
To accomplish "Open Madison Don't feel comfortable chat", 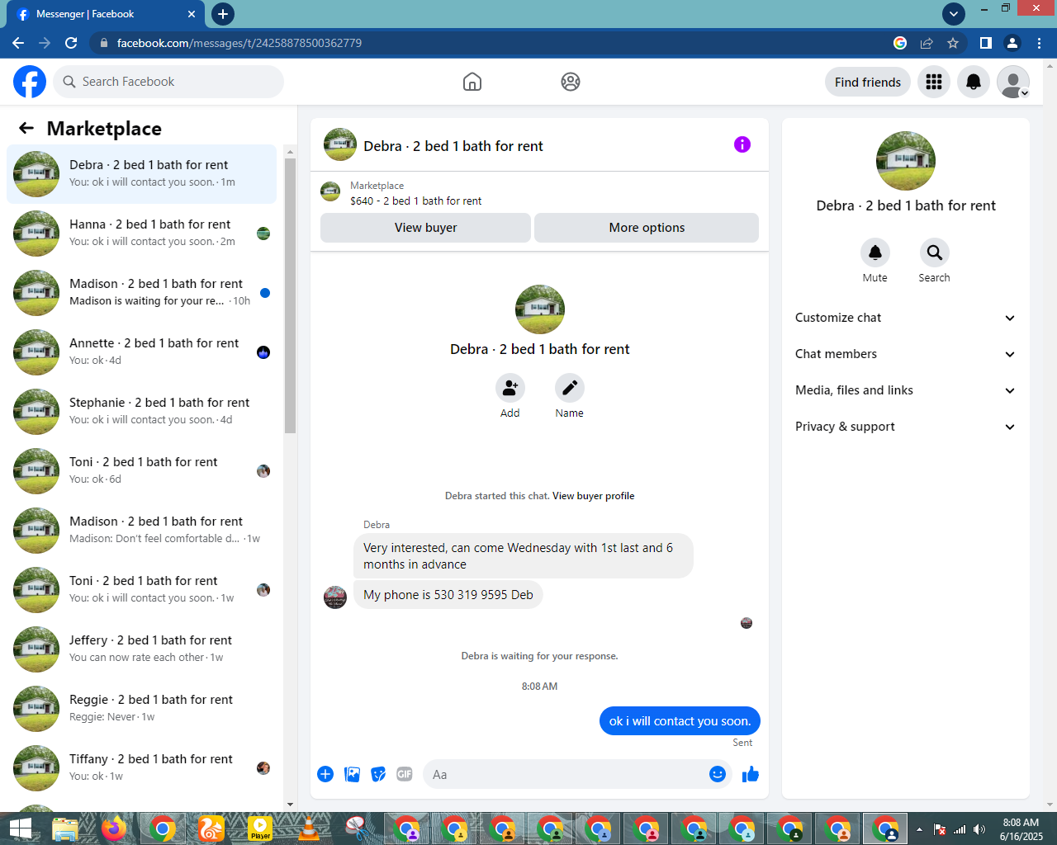I will (141, 531).
